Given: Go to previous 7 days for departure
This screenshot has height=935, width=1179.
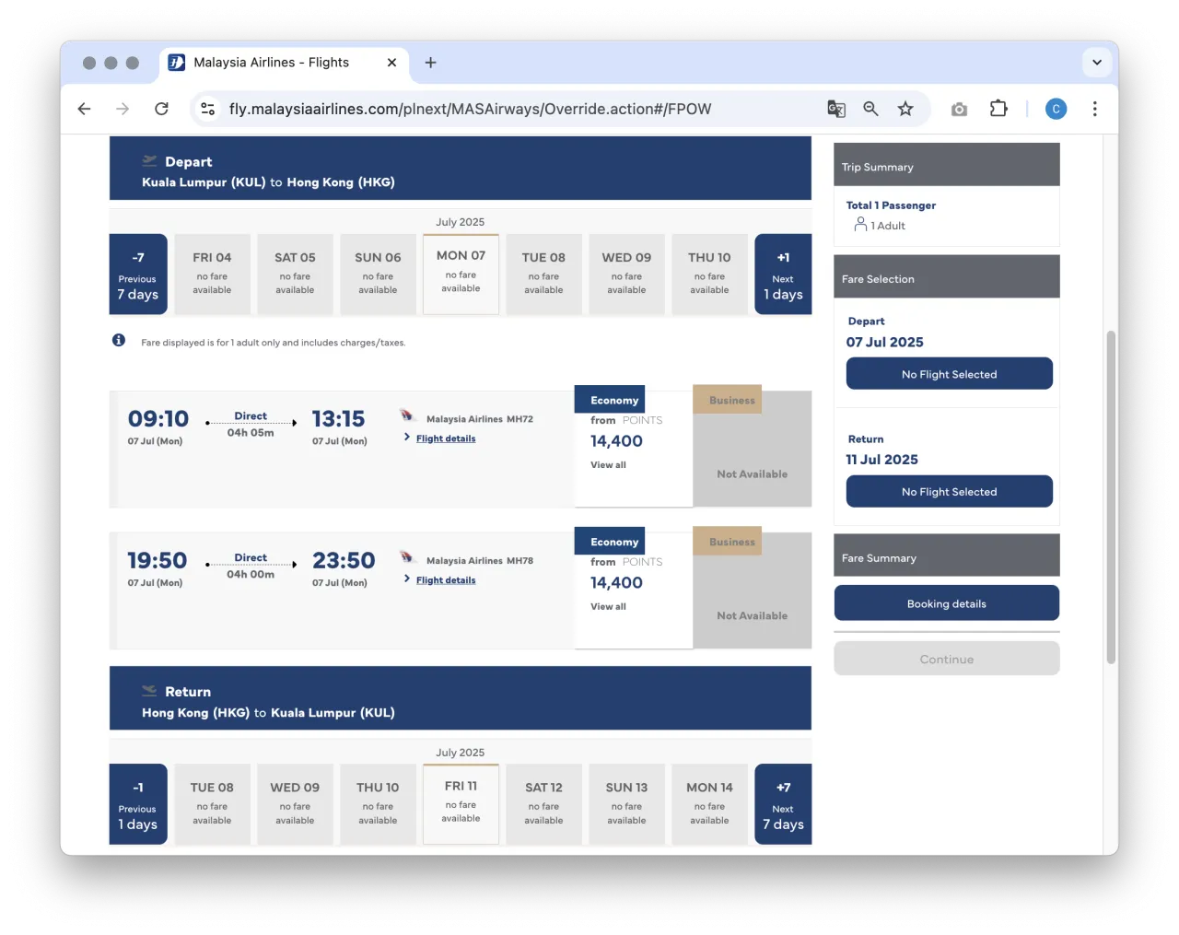Looking at the screenshot, I should pyautogui.click(x=138, y=275).
